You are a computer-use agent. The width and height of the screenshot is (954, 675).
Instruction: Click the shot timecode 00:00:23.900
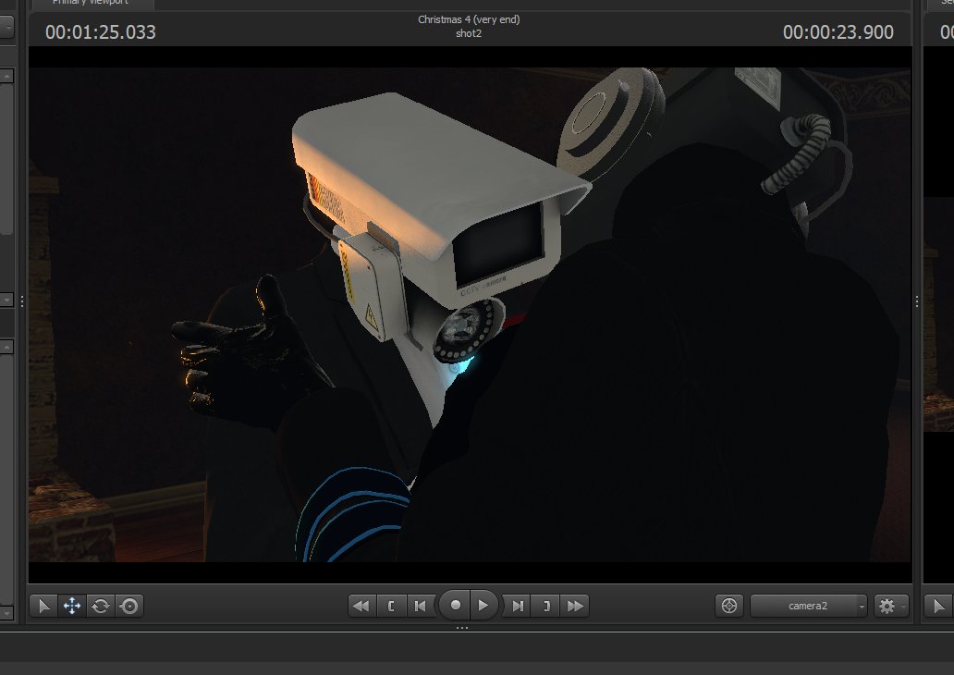coord(838,32)
